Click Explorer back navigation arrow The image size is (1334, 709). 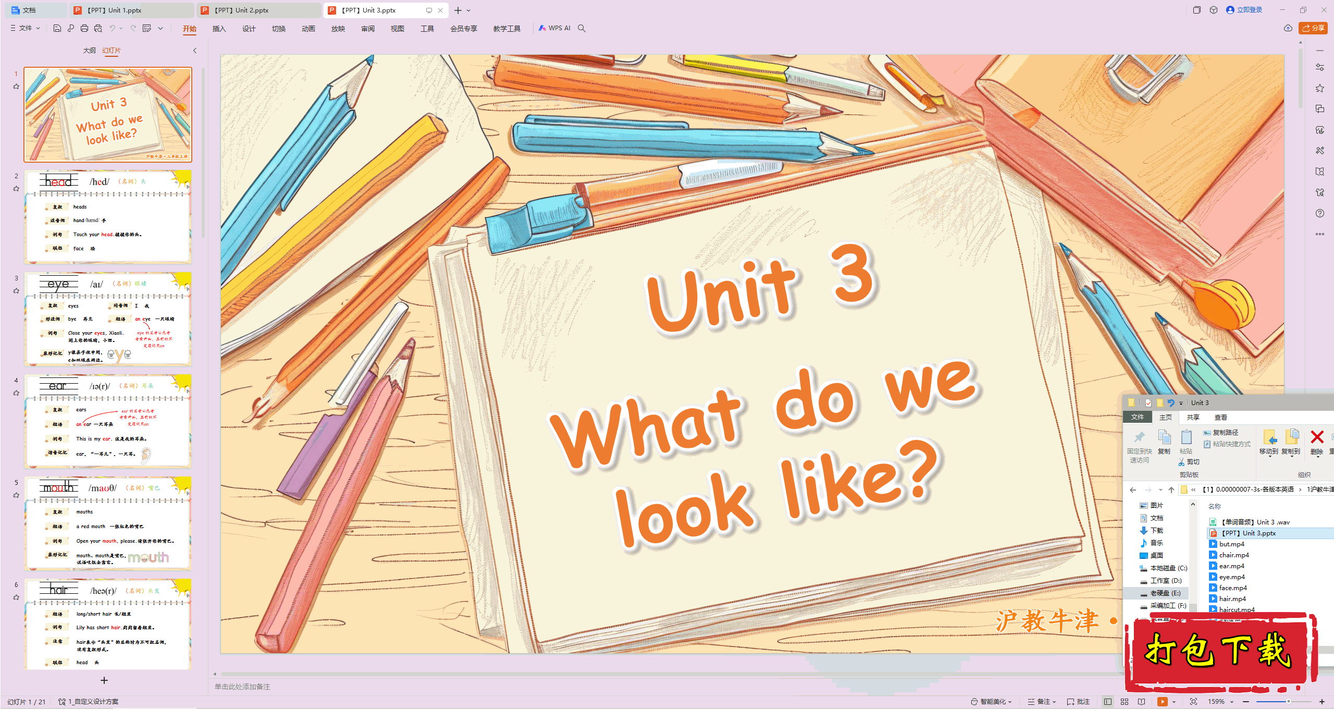click(x=1133, y=490)
